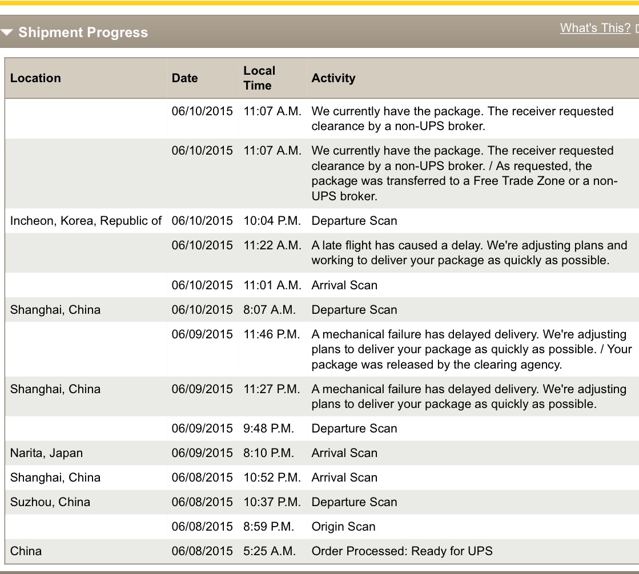Screen dimensions: 639x574
Task: Click the date in the Incheon departure row
Action: [x=202, y=221]
